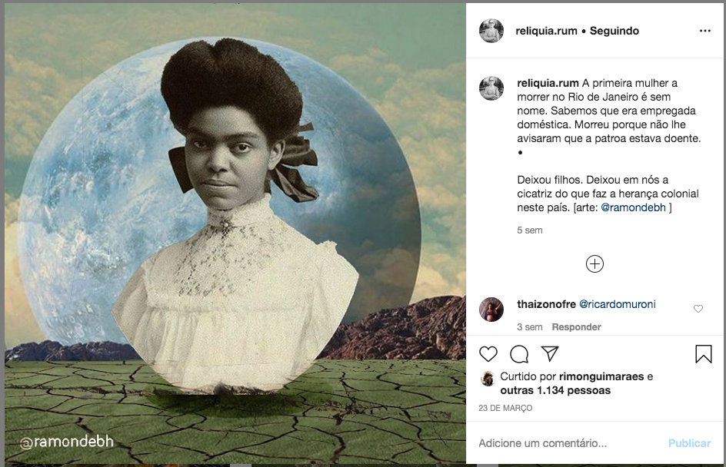This screenshot has height=467, width=726.
Task: Save post with bookmark icon
Action: tap(703, 354)
